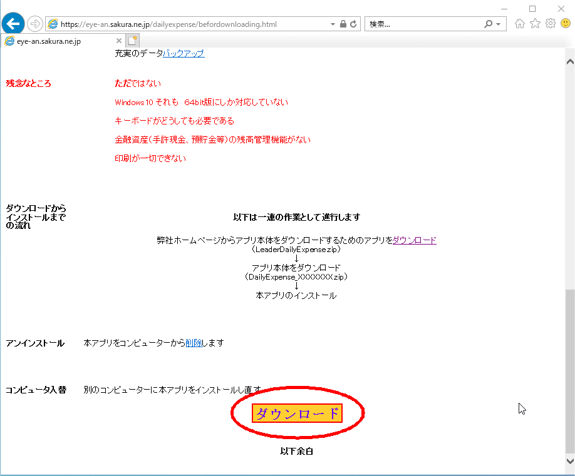The height and width of the screenshot is (476, 575).
Task: Open address bar autocomplete dropdown arrow
Action: [x=333, y=24]
